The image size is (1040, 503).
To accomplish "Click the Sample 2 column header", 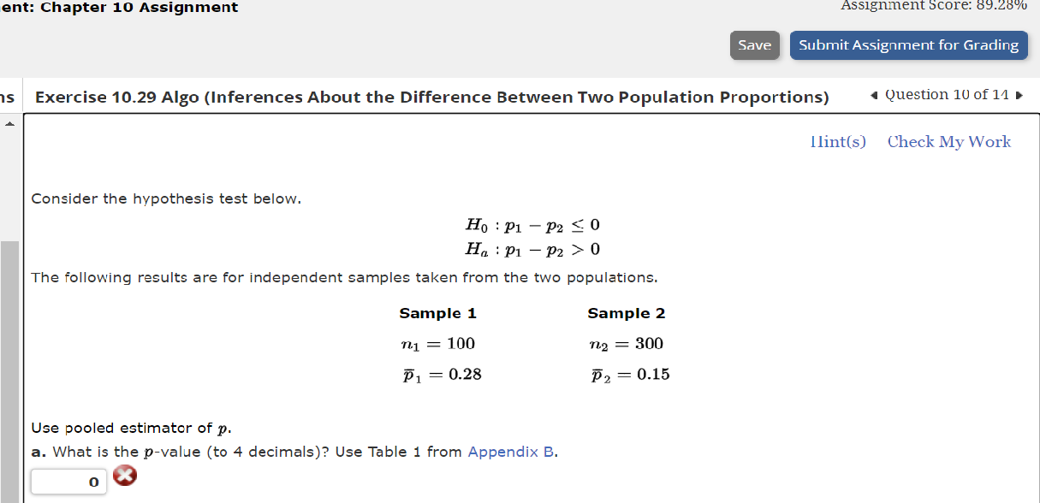I will [x=626, y=313].
